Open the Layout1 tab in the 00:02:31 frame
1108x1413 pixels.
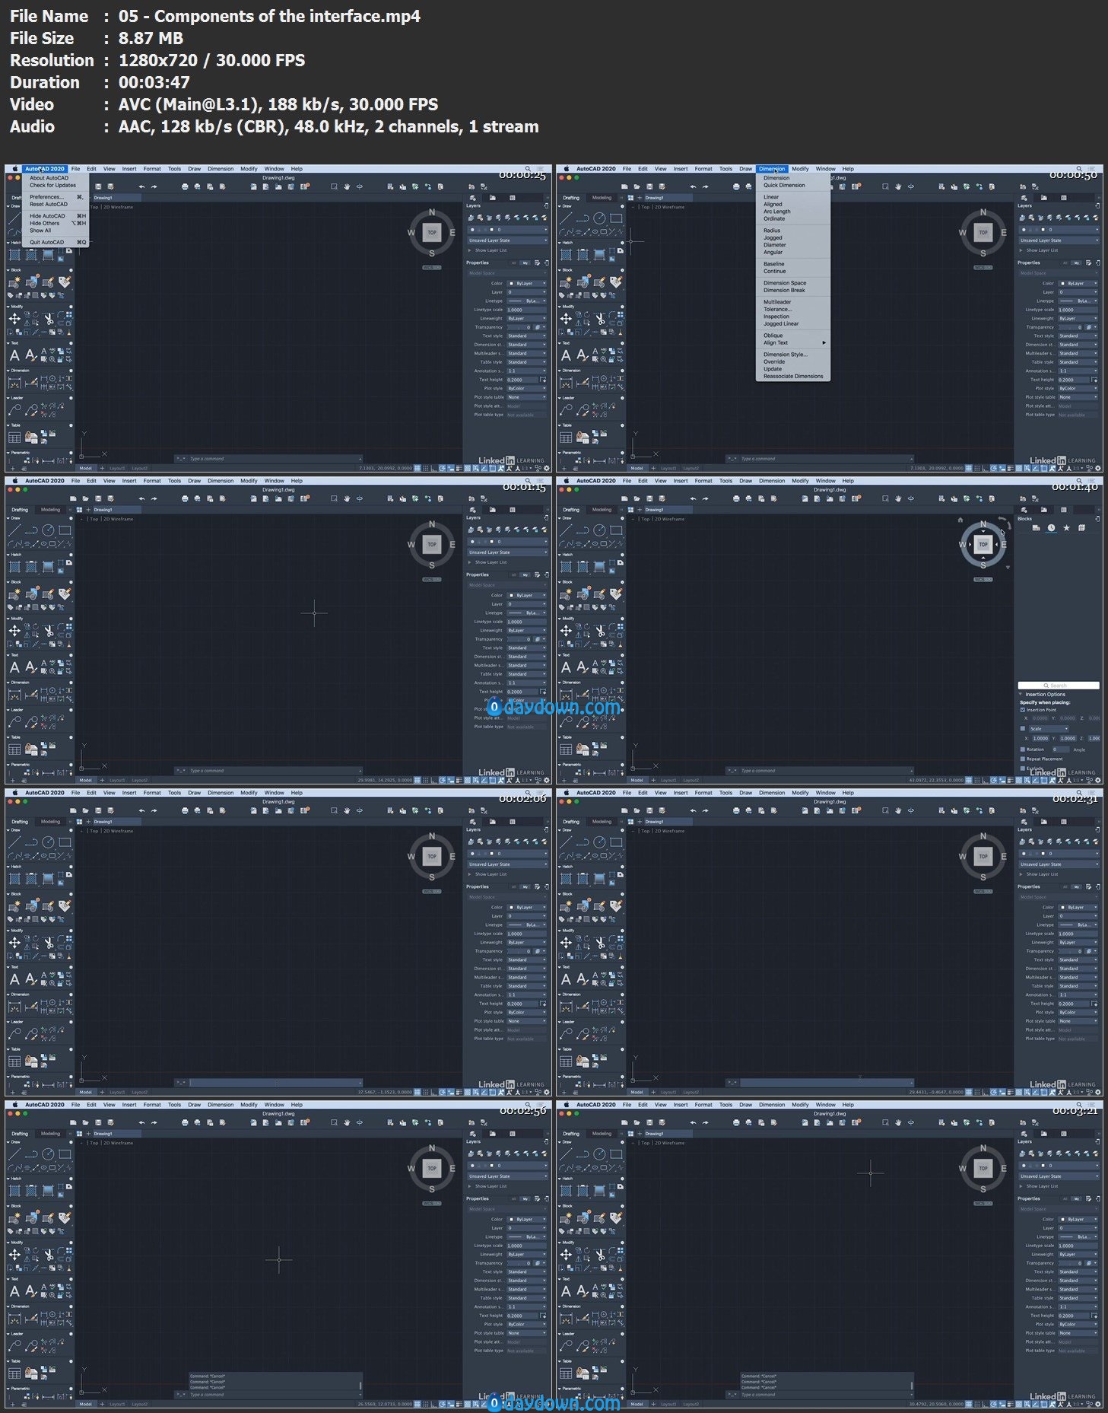[668, 1092]
